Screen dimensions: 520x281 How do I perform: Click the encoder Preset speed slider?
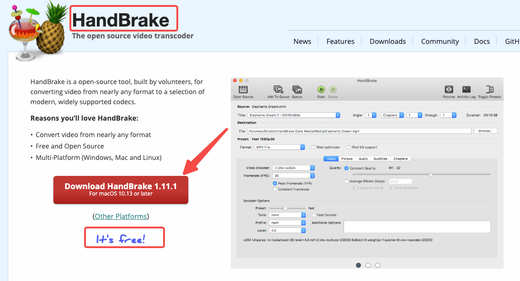click(x=287, y=208)
